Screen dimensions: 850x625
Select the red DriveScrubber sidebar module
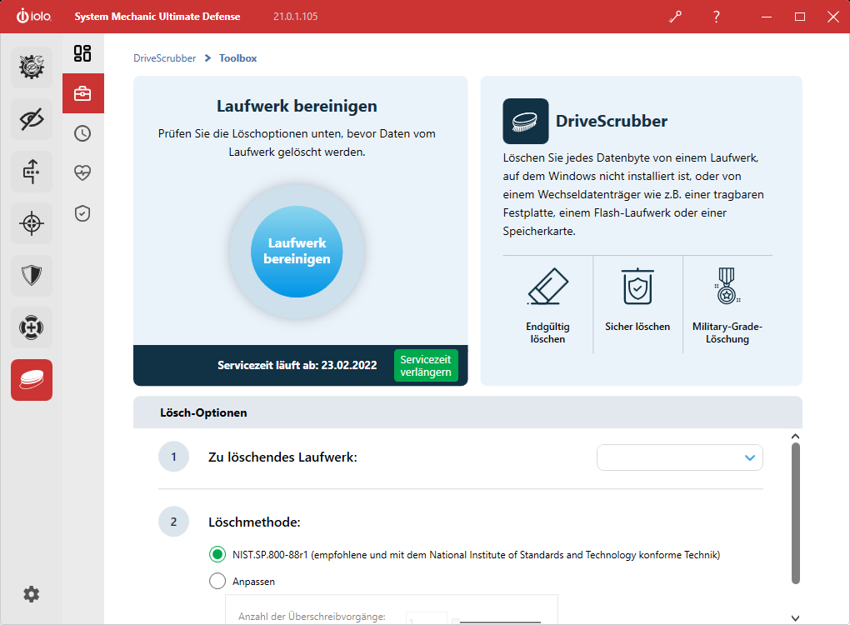32,380
